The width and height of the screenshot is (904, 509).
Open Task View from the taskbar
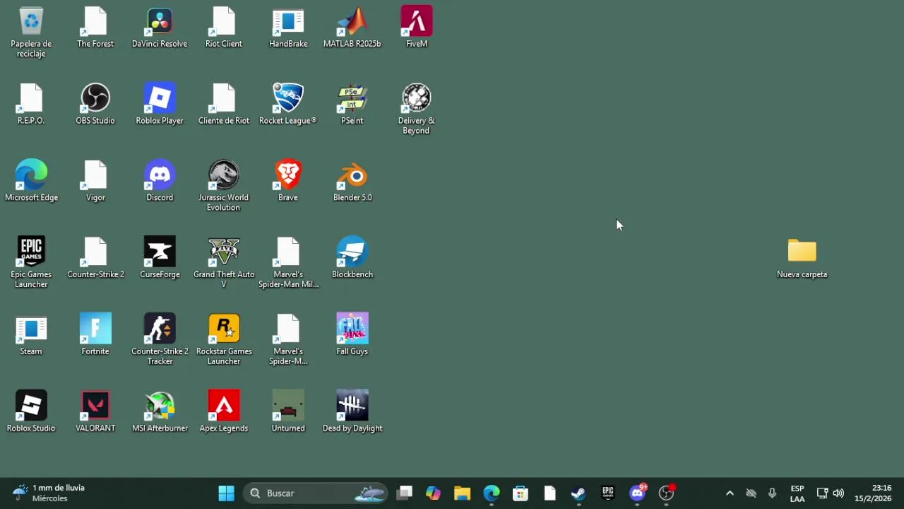404,493
